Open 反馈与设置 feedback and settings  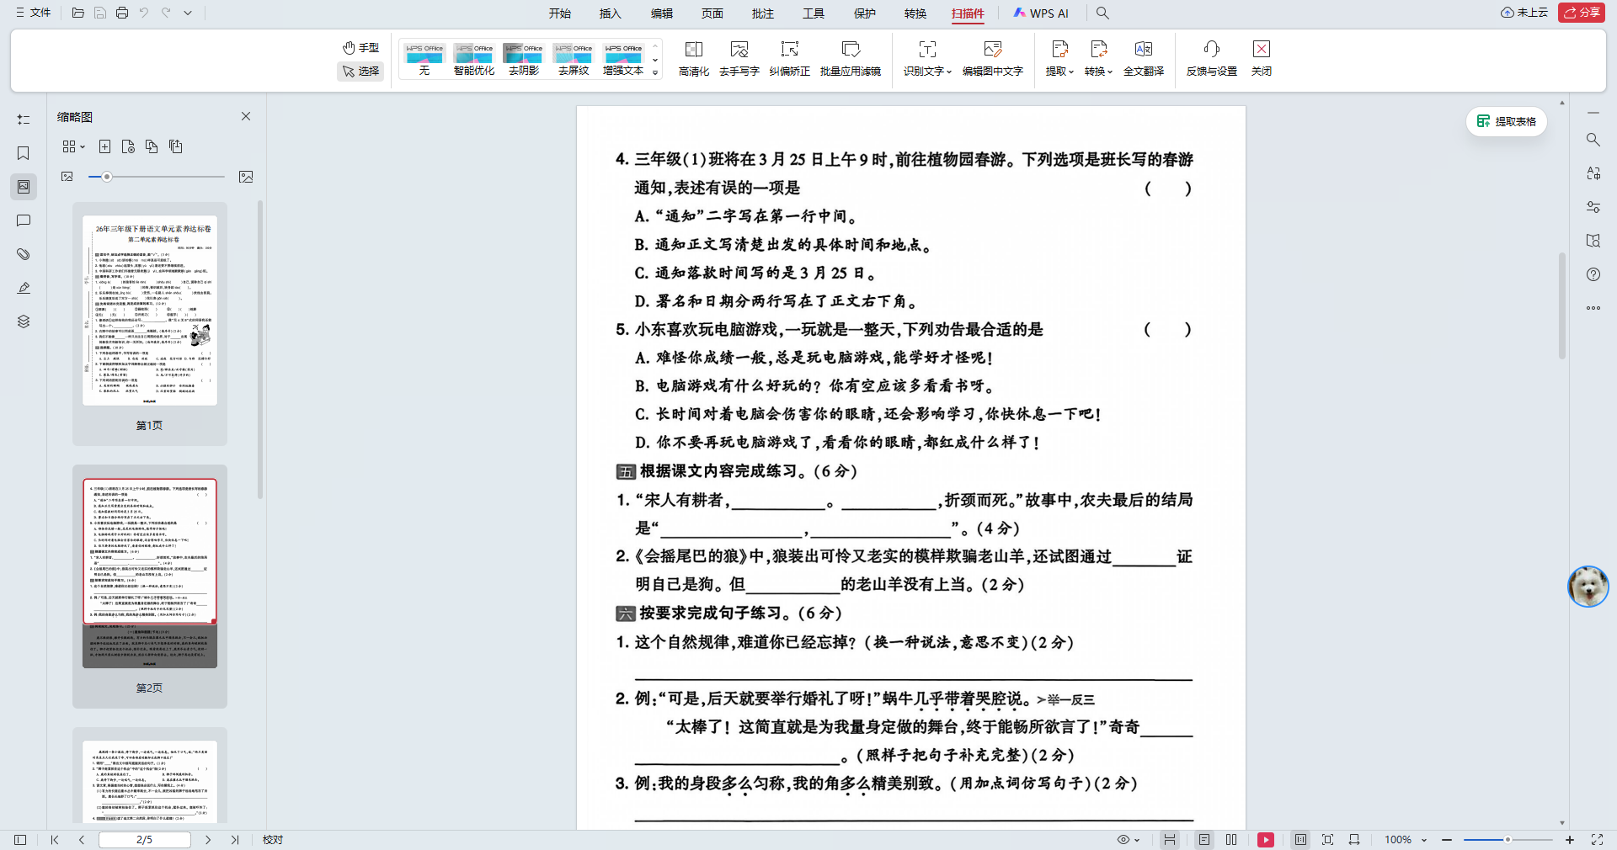click(1210, 58)
